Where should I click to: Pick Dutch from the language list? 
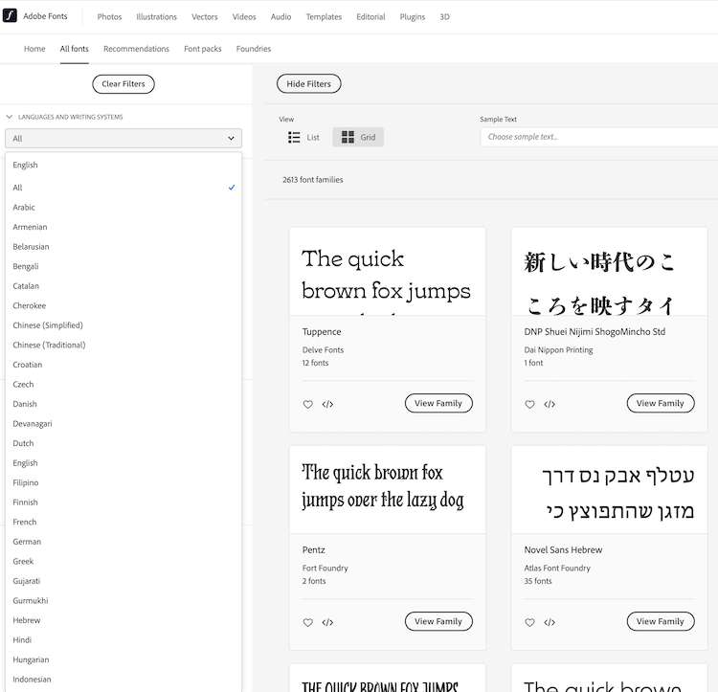point(123,443)
